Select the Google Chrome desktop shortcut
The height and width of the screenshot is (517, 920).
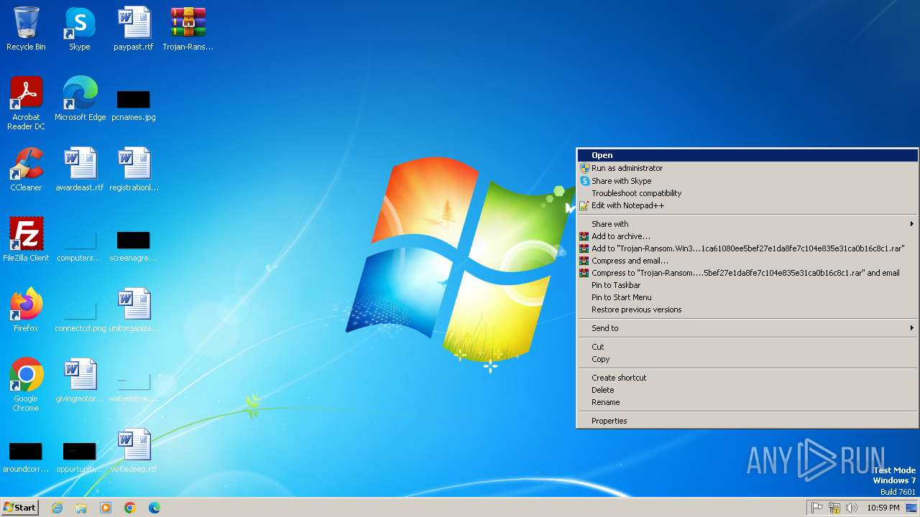pyautogui.click(x=26, y=384)
